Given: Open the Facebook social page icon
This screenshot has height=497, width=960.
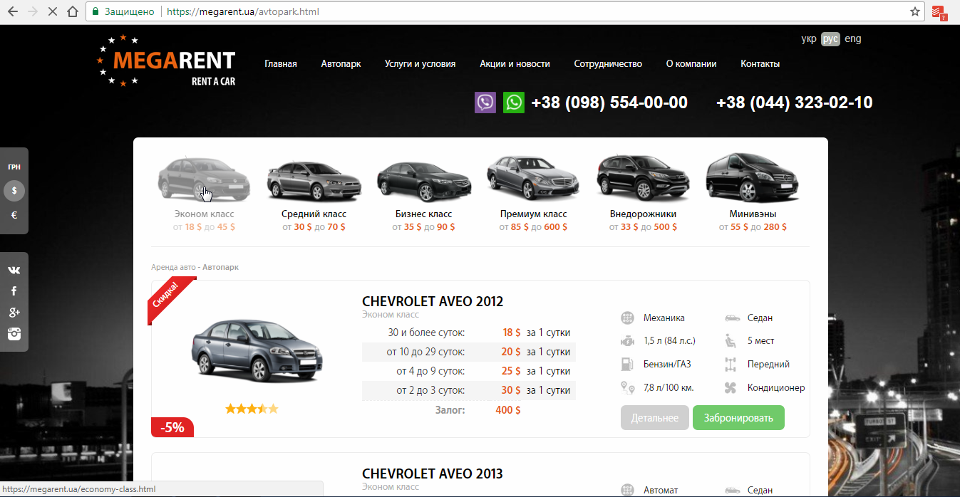Looking at the screenshot, I should (14, 291).
